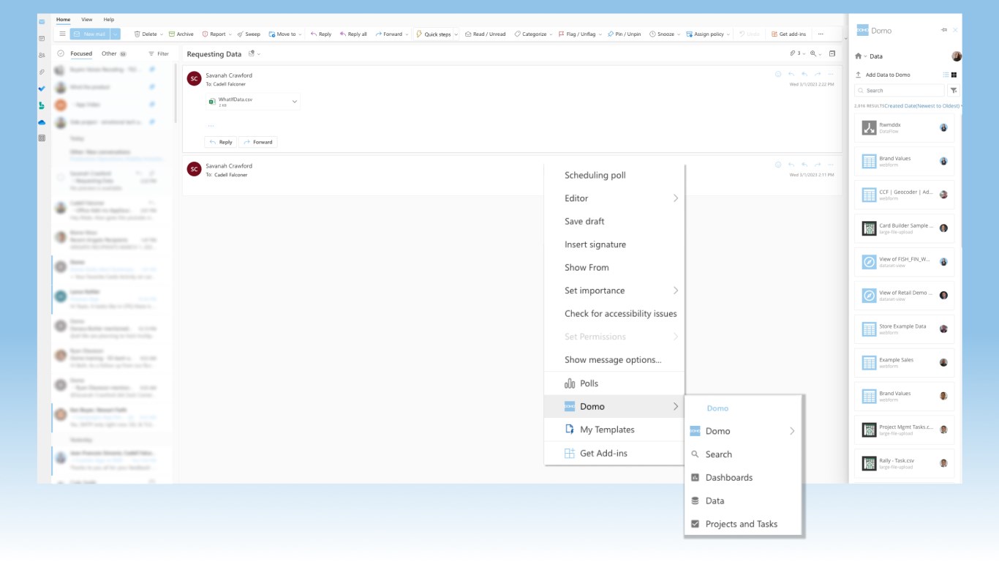Click Read / Unread in the toolbar
Viewport: 999px width, 562px height.
(x=486, y=34)
